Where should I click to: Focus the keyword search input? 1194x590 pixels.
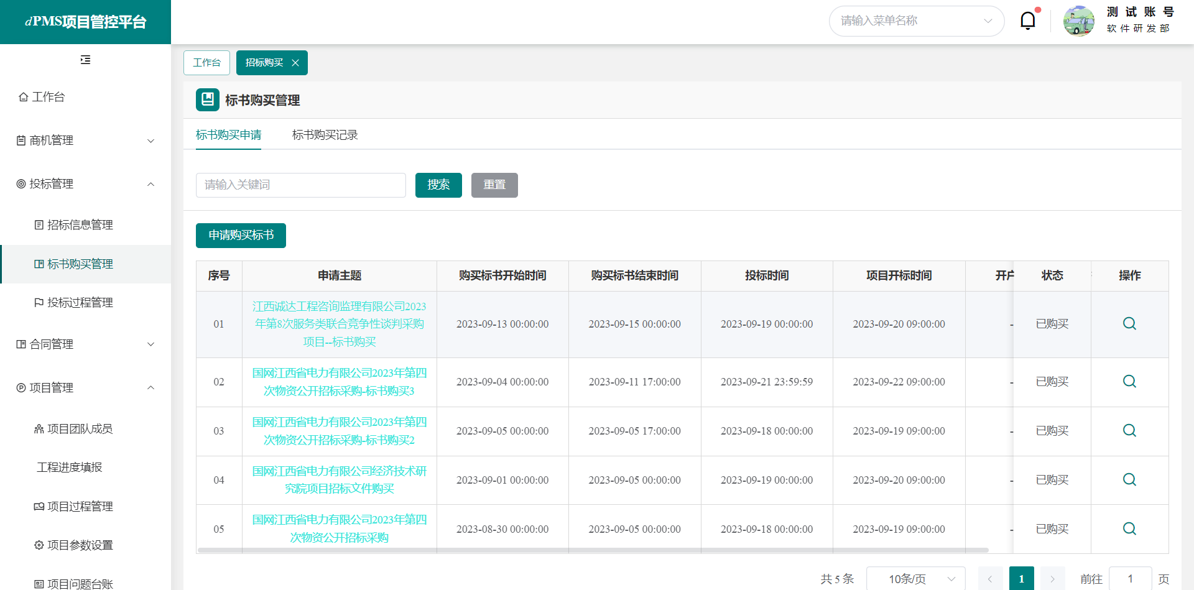point(301,185)
